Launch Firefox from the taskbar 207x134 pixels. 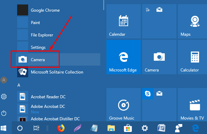61,128
